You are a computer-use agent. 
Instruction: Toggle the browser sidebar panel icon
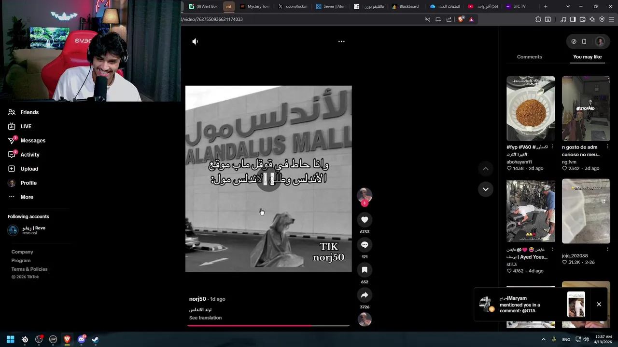click(x=573, y=19)
